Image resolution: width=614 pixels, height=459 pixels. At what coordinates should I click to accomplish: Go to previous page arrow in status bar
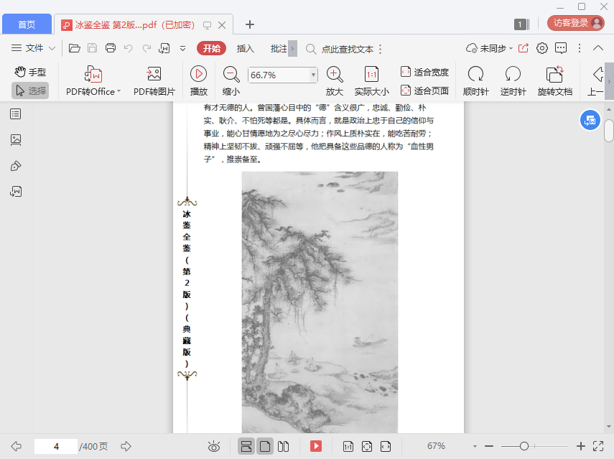(16, 445)
